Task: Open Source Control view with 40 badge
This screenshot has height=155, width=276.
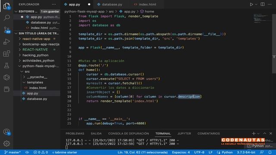Action: 7,30
